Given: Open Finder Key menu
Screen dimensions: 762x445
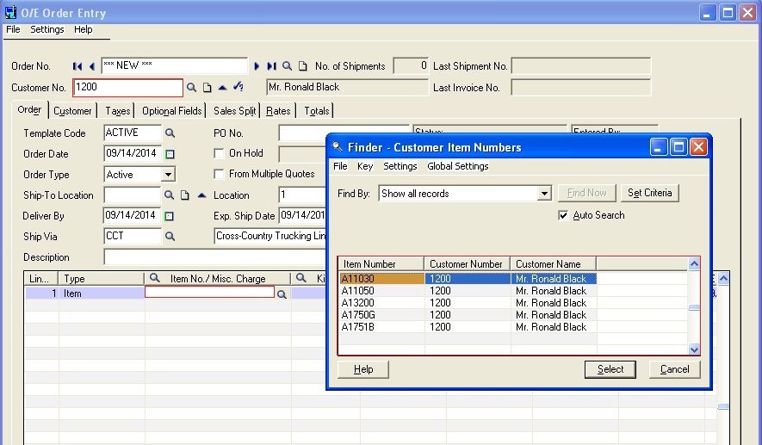Looking at the screenshot, I should coord(365,166).
